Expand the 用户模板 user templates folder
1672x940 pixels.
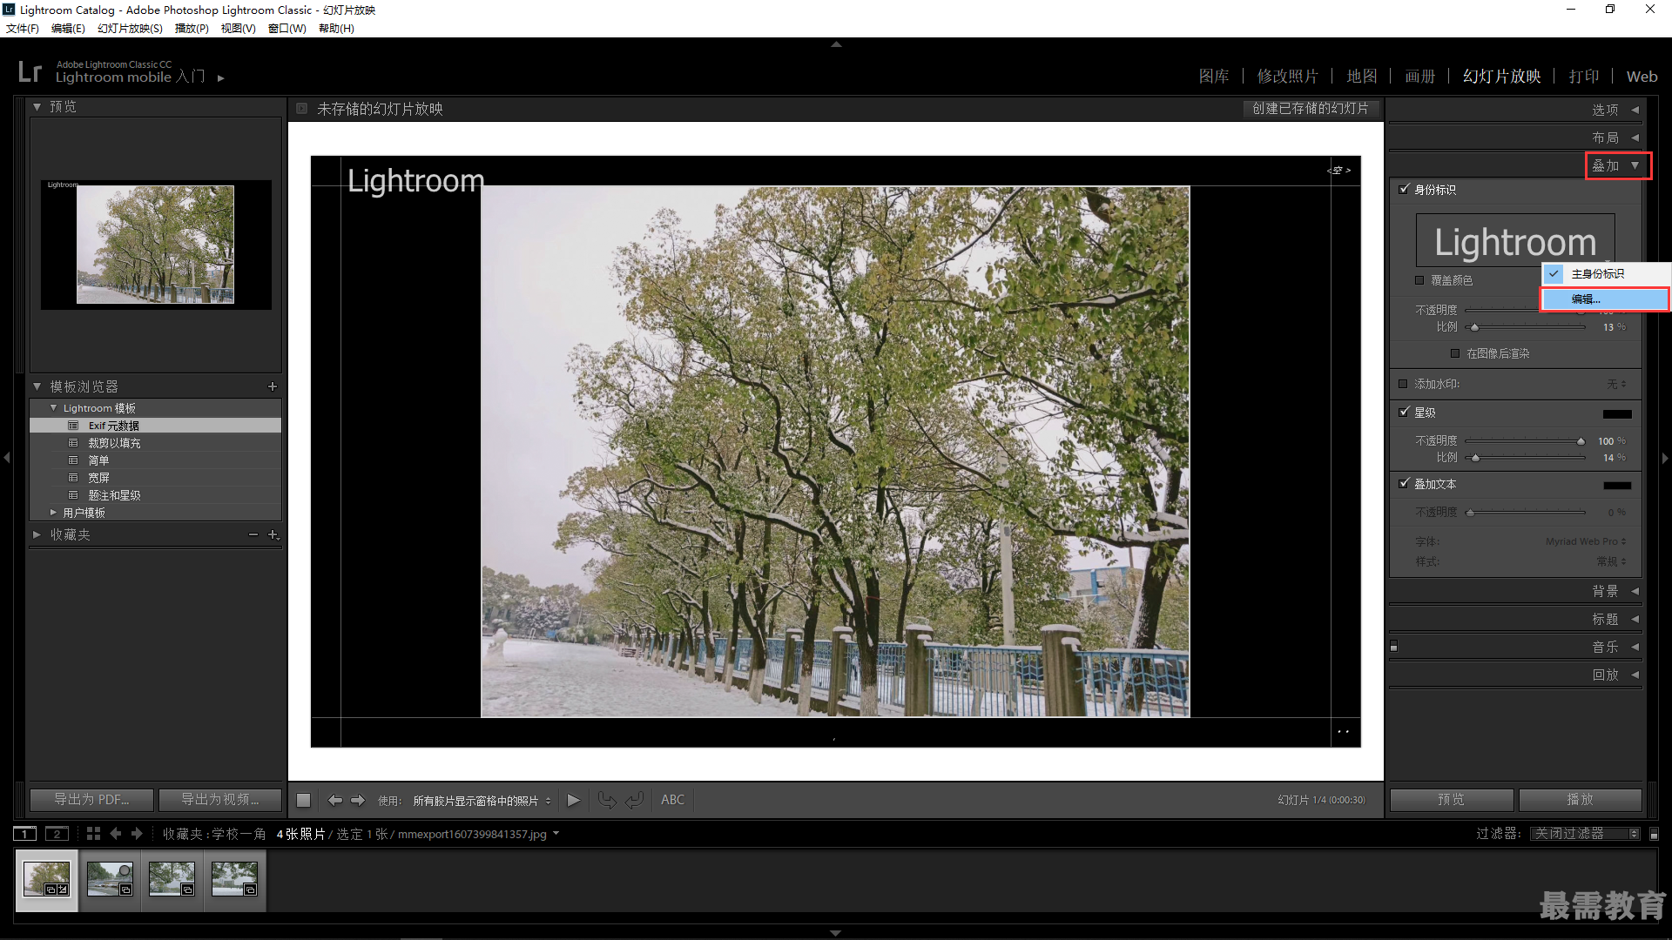point(53,513)
